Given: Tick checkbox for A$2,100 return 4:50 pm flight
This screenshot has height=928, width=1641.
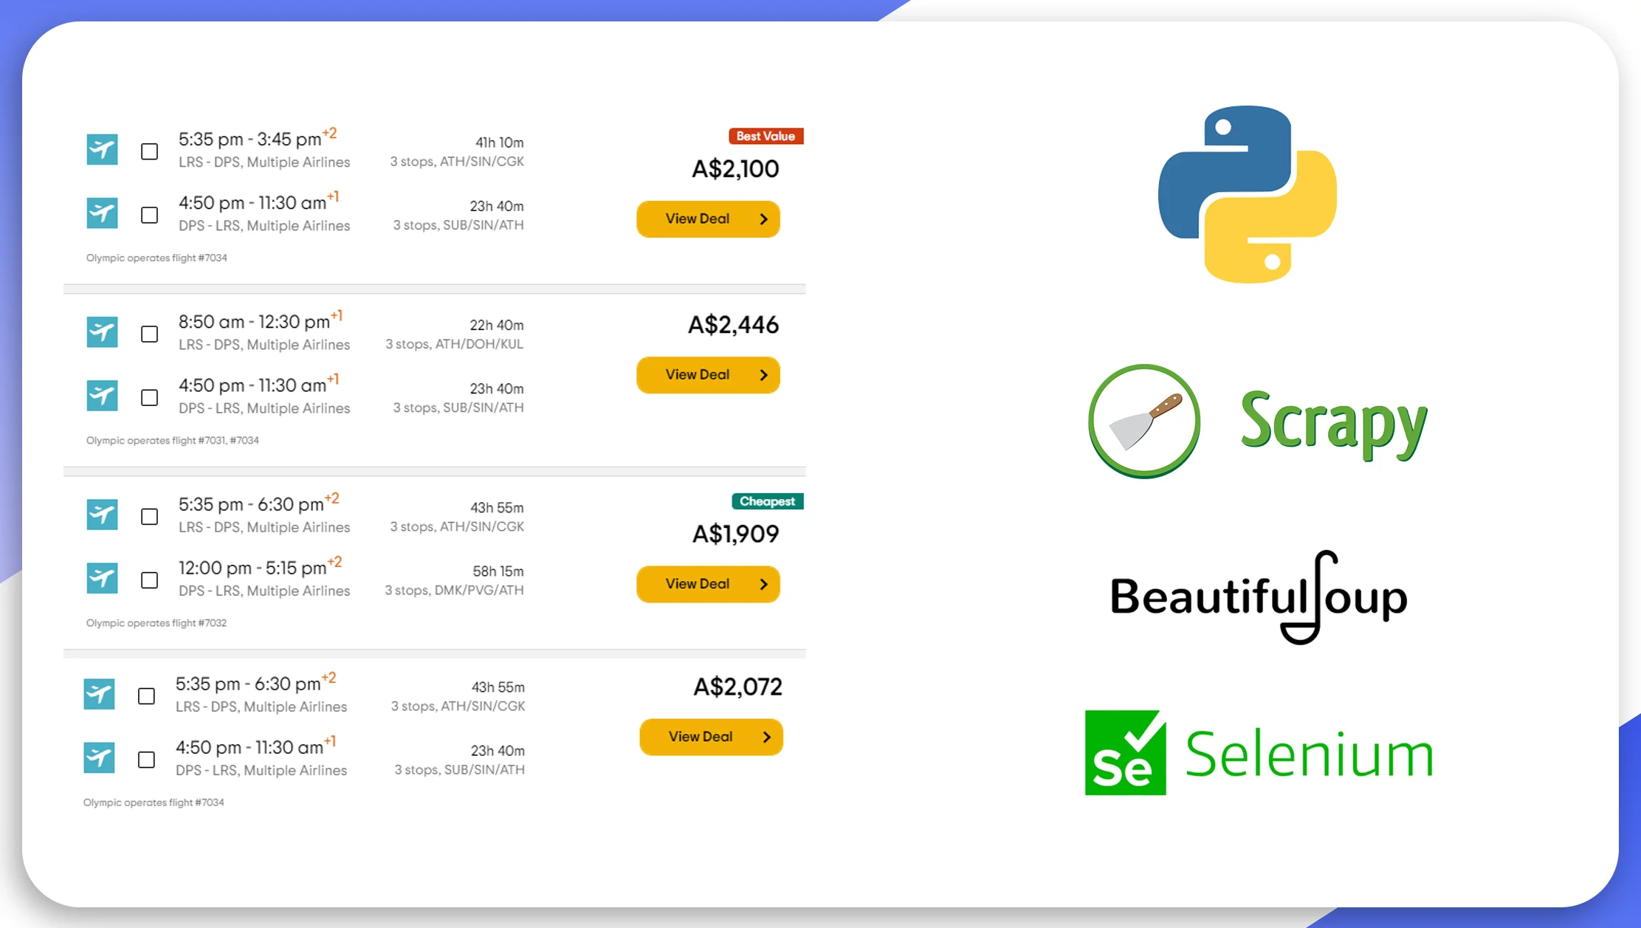Looking at the screenshot, I should (149, 215).
